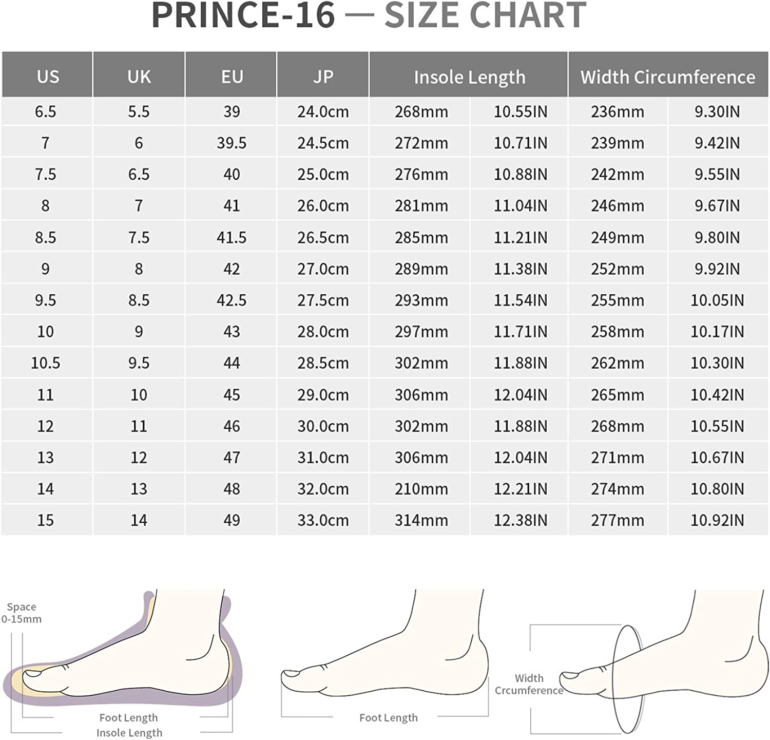The height and width of the screenshot is (740, 770).
Task: Click the EU column header
Action: [232, 77]
